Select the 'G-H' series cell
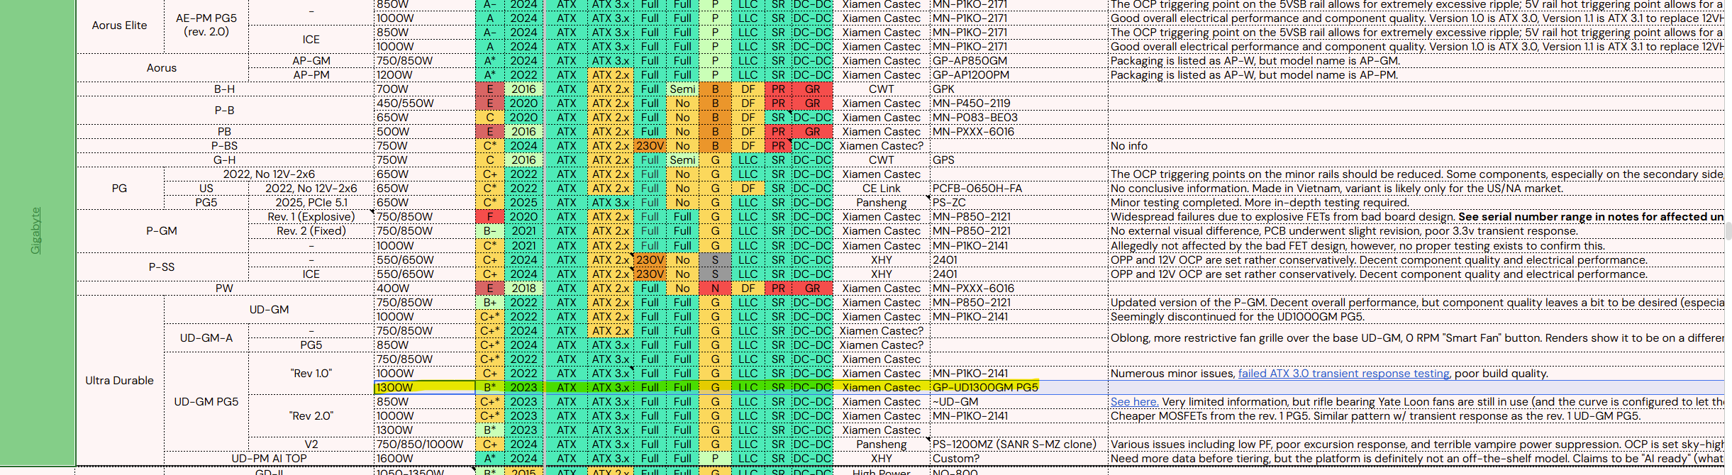 click(x=225, y=160)
